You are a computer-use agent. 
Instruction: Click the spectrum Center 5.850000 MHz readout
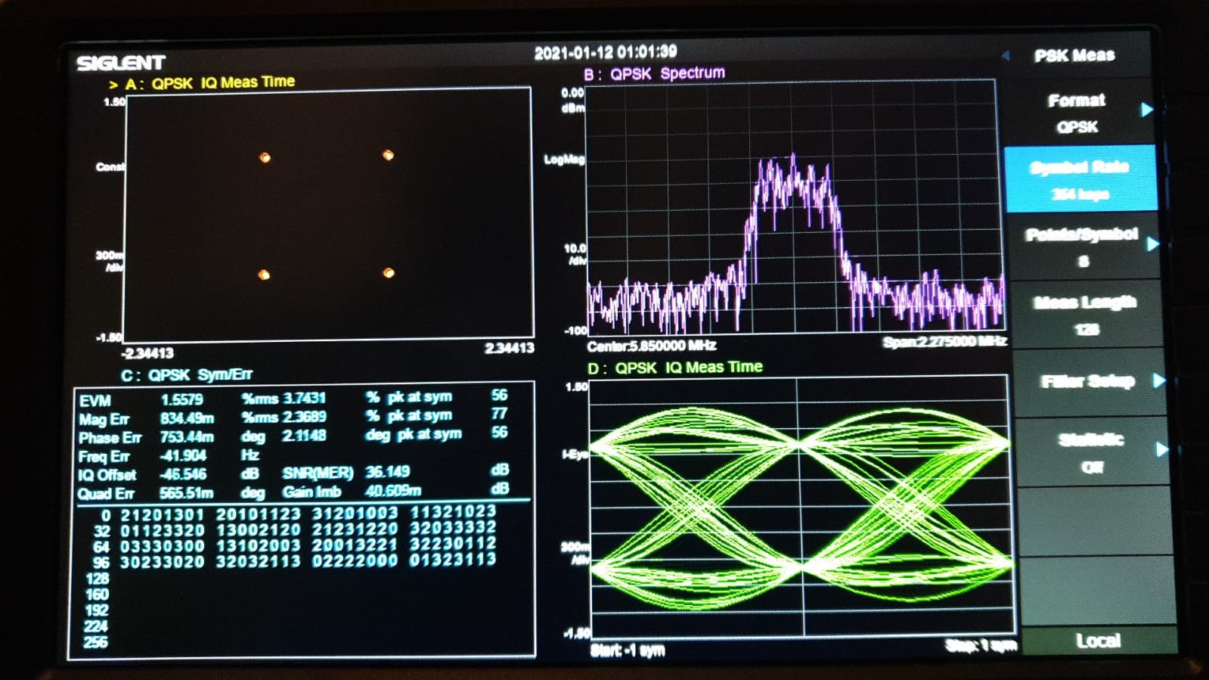tap(651, 346)
